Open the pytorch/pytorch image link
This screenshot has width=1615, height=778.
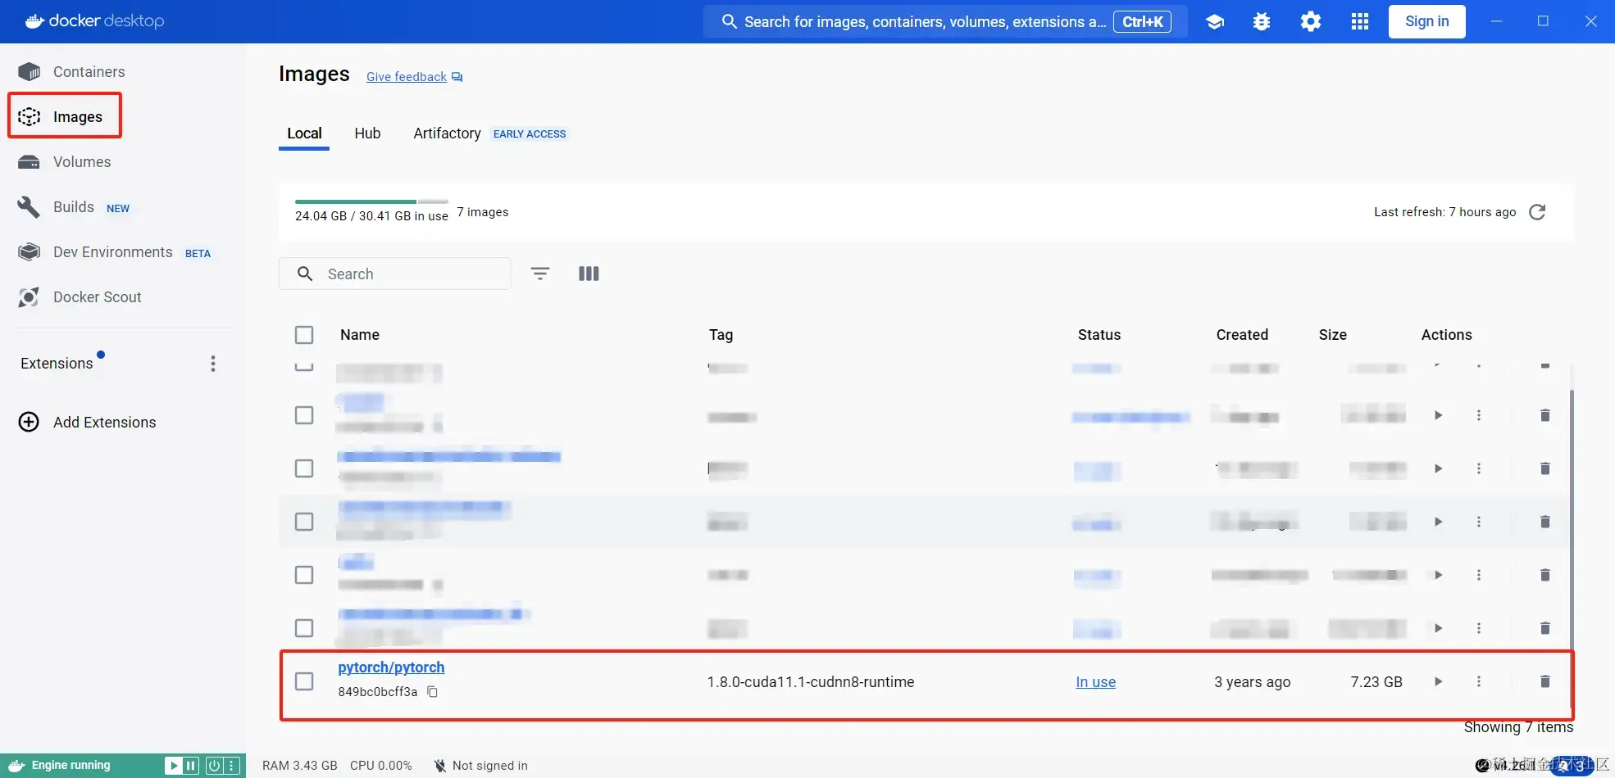point(391,667)
